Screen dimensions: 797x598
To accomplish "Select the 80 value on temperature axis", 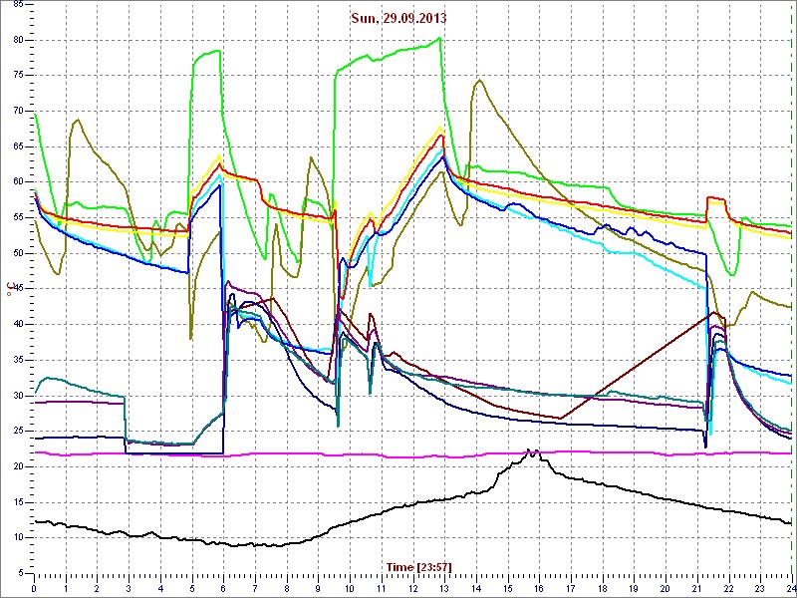I will tap(18, 40).
